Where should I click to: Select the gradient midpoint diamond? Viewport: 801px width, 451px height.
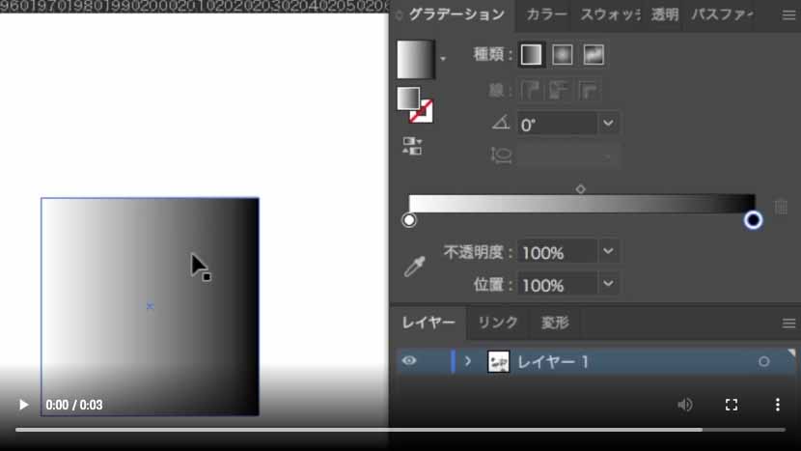pos(580,189)
